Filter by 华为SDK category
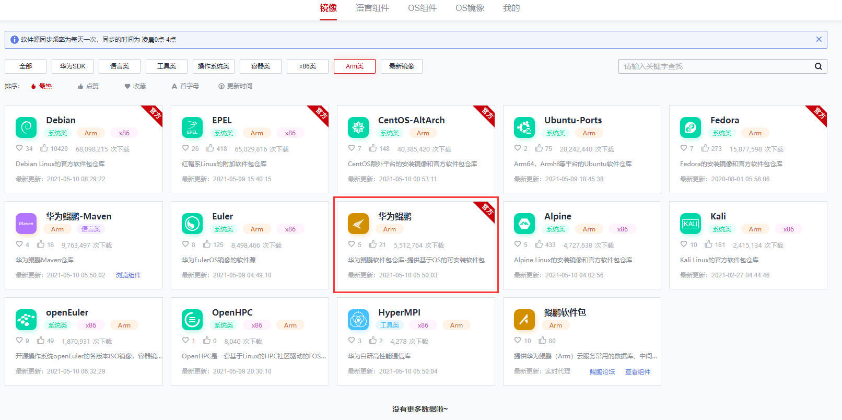 click(73, 66)
